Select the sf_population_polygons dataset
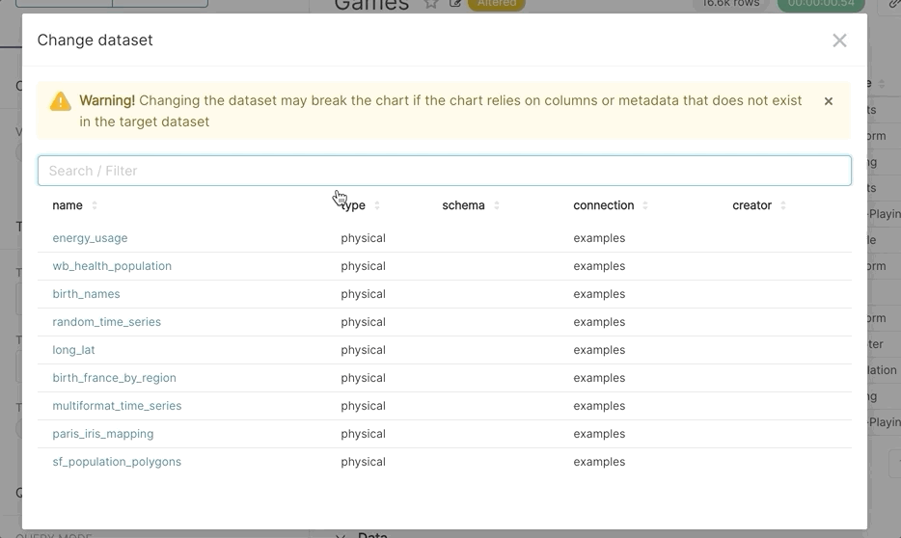Viewport: 901px width, 538px height. (117, 462)
